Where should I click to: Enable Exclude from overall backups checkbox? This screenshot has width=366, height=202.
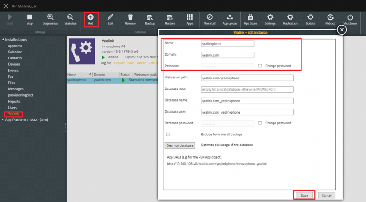(167, 134)
